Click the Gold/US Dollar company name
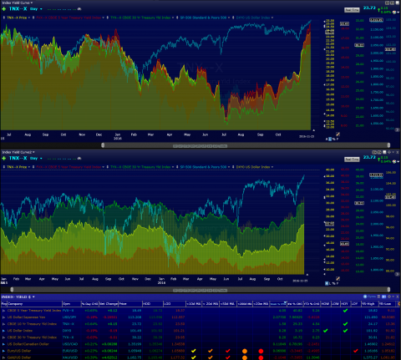The height and width of the screenshot is (360, 401). (19, 357)
